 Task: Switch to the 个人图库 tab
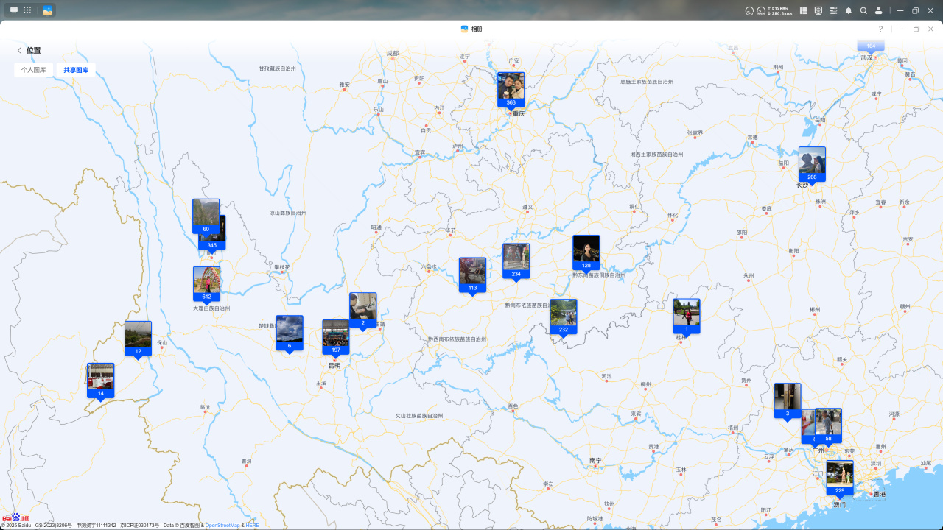click(34, 70)
